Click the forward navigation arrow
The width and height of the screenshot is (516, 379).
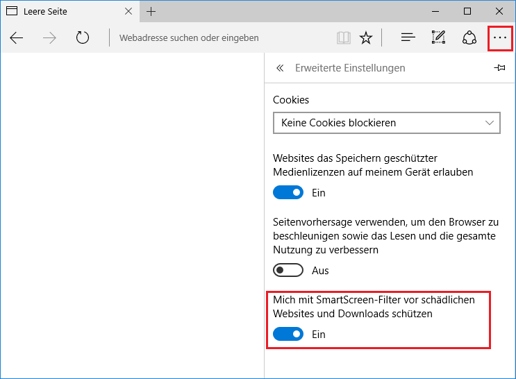(49, 38)
